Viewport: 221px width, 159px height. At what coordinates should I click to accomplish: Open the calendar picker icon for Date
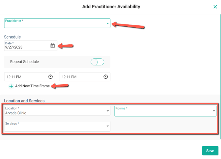53,46
